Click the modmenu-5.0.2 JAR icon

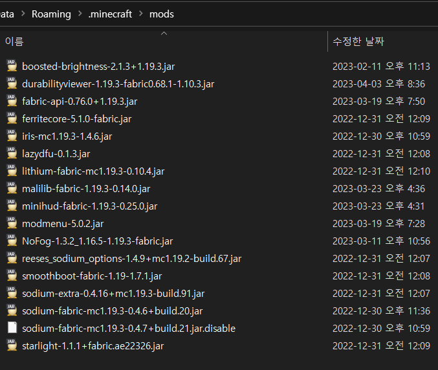[12, 223]
